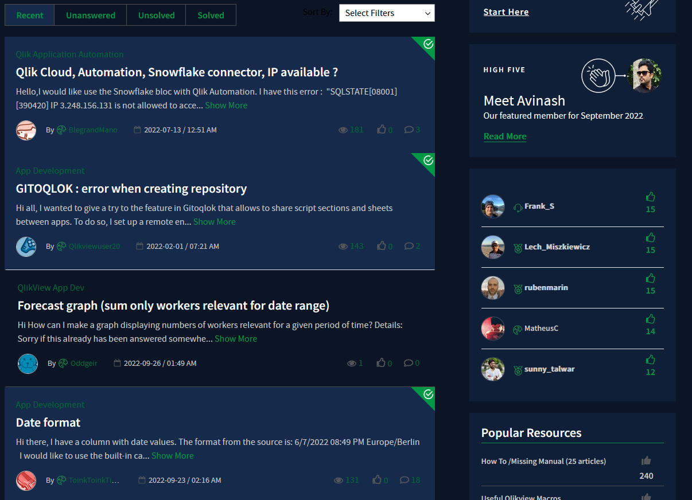
Task: Open the QlikView App Dev category
Action: click(x=51, y=288)
